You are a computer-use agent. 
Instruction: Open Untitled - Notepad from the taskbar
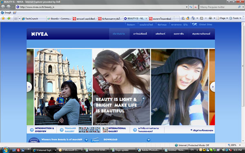click(175, 150)
